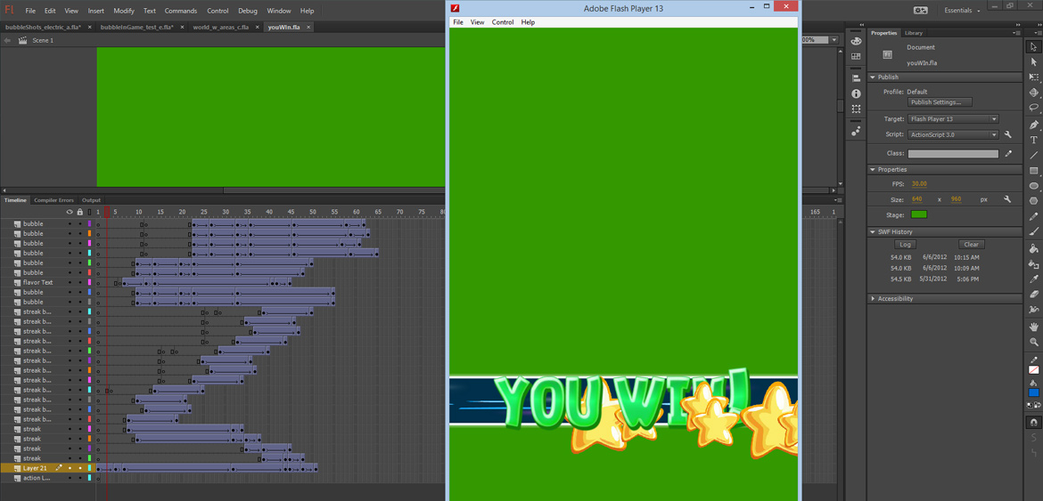
Task: Click the ActionScript settings wrench icon
Action: pos(1008,135)
